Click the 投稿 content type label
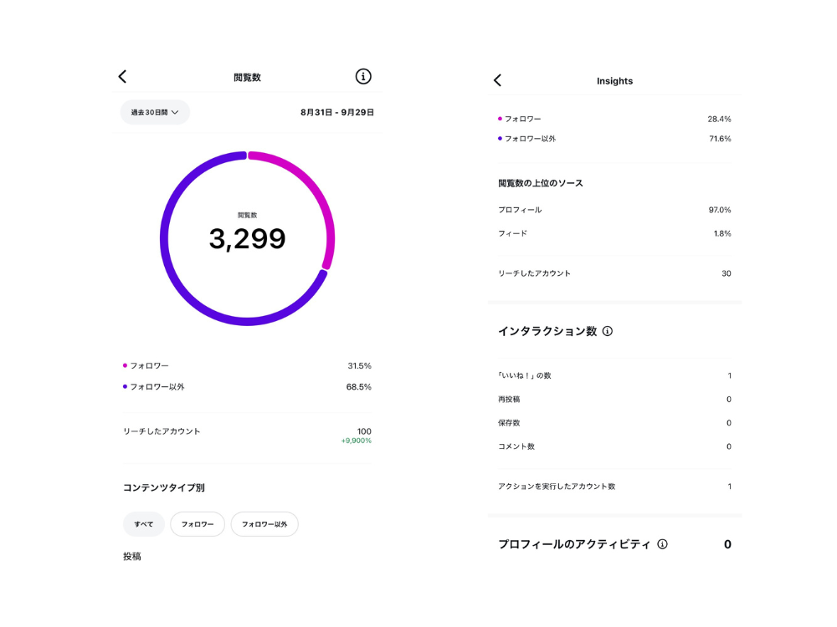Viewport: 837px width, 627px height. point(132,556)
